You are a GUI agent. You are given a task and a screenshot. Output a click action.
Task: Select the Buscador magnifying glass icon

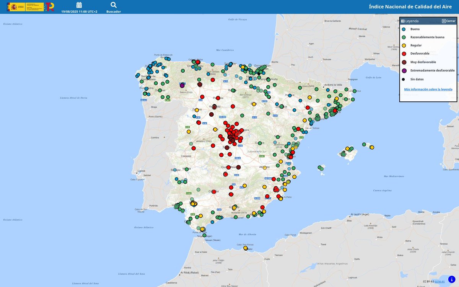113,5
